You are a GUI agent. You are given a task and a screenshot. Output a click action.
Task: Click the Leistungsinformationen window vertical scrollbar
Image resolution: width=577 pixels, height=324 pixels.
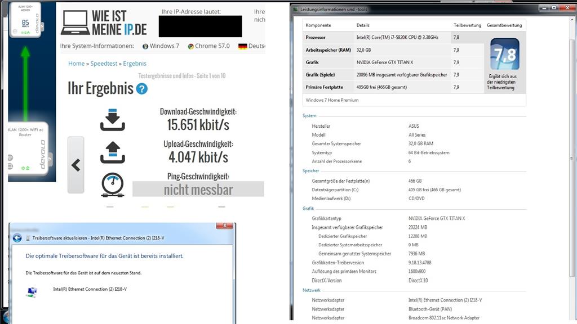click(571, 158)
